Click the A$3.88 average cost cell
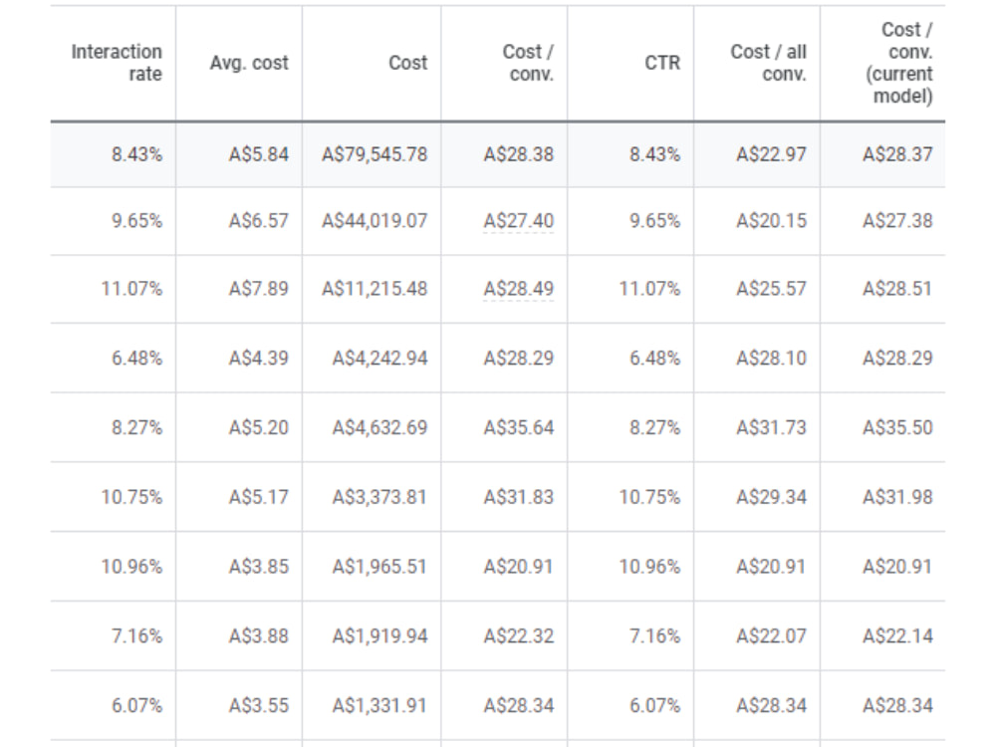The height and width of the screenshot is (747, 996). pos(259,635)
